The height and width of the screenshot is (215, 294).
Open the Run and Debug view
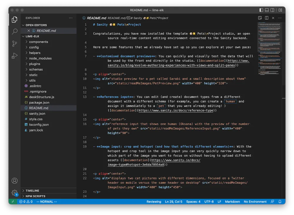click(14, 54)
